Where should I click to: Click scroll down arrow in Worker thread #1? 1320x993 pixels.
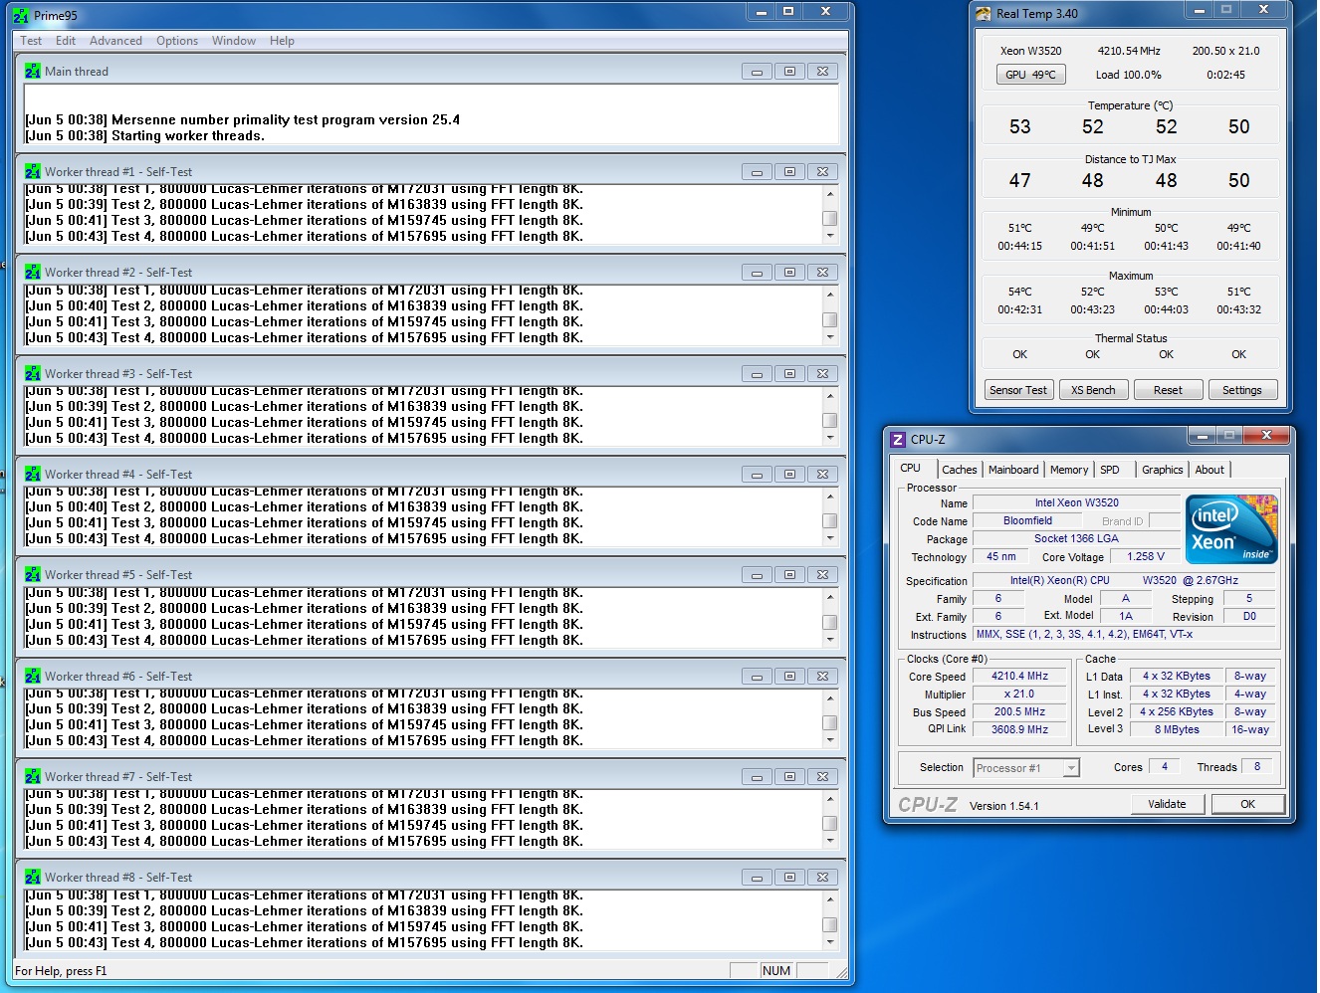[829, 236]
